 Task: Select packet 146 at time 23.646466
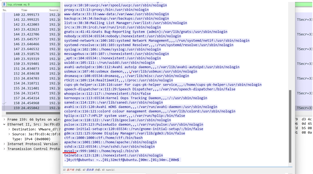point(31,44)
